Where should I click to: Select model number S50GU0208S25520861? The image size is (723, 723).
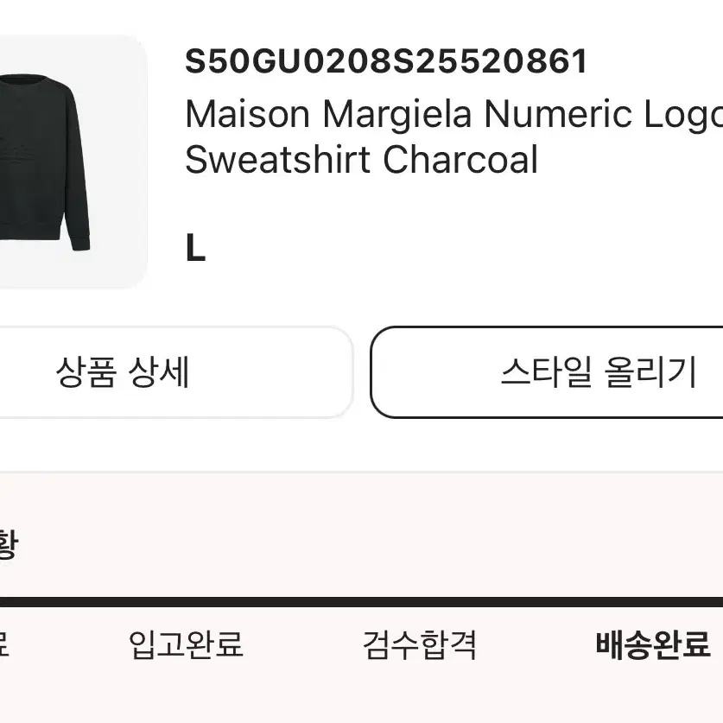tap(386, 61)
